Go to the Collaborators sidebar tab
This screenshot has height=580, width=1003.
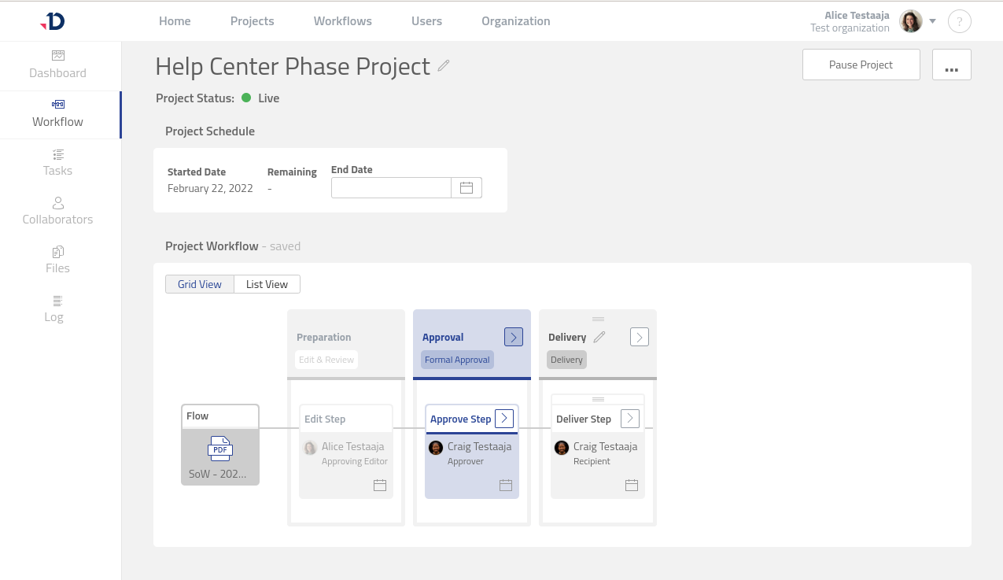(x=57, y=211)
